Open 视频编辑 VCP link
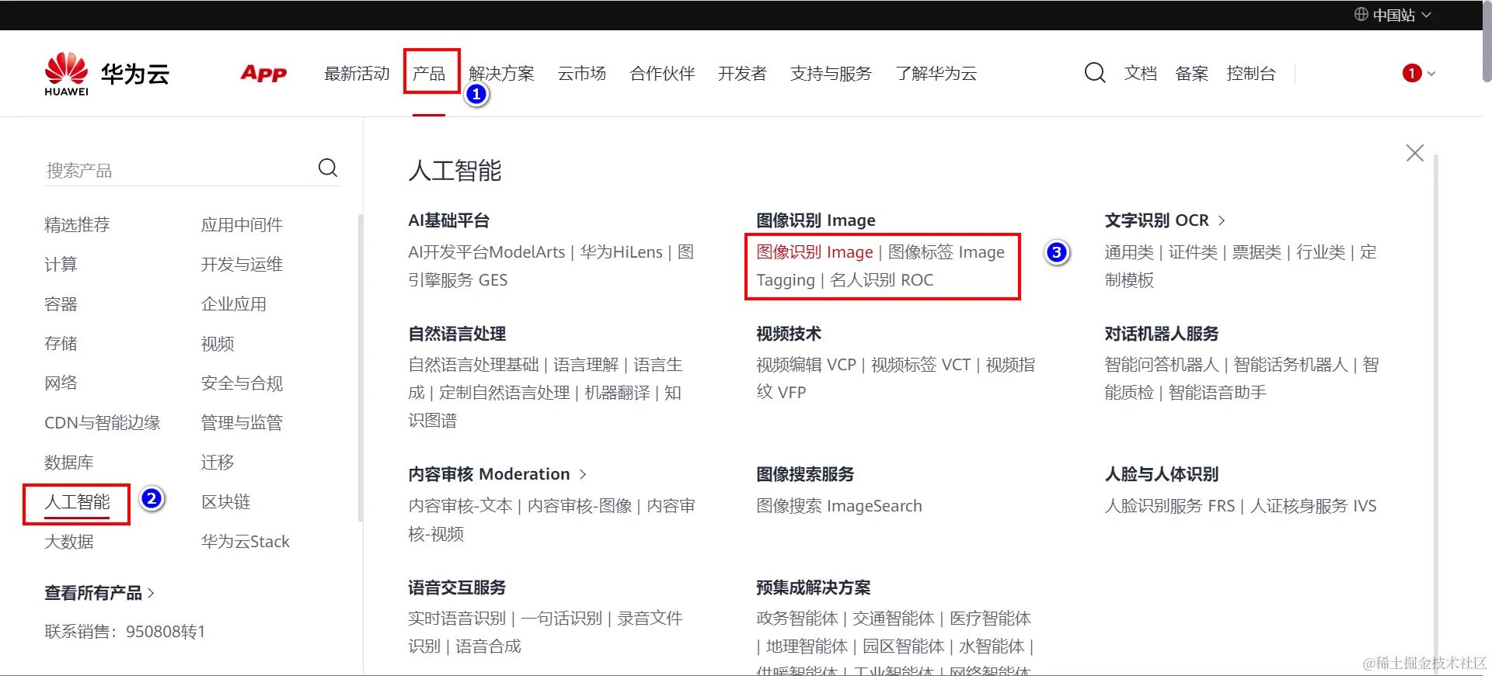This screenshot has height=676, width=1492. 806,365
